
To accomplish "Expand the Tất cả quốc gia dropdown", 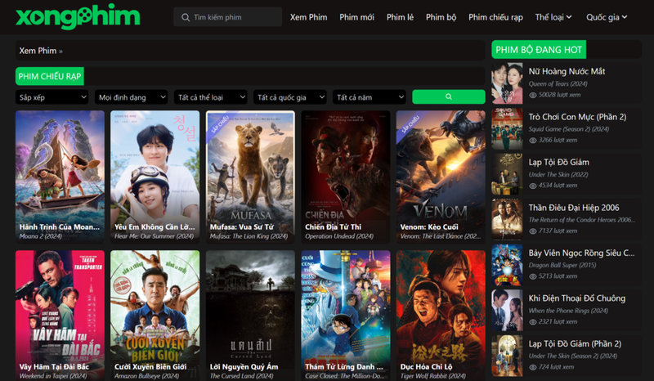I will click(x=289, y=97).
